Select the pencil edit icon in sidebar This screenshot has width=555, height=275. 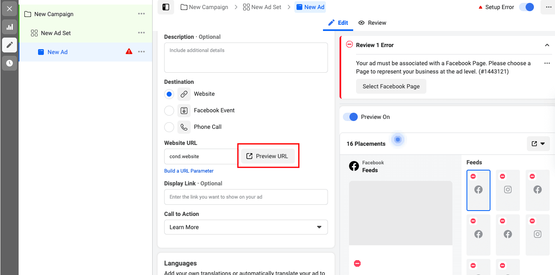(x=10, y=45)
